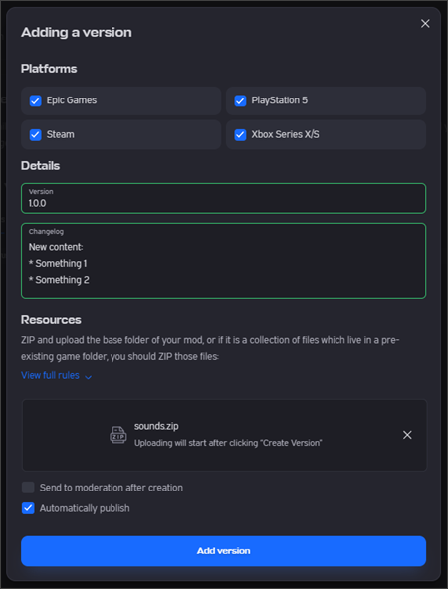
Task: Click the chevron next to View full rules
Action: point(88,377)
